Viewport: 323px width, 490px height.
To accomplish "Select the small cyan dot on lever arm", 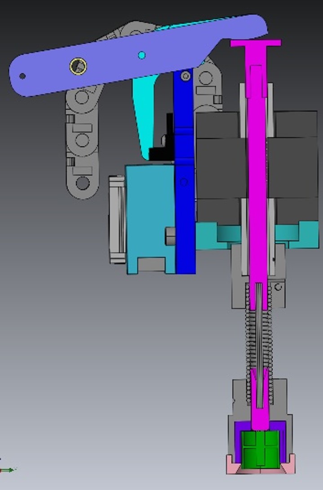I will 142,55.
